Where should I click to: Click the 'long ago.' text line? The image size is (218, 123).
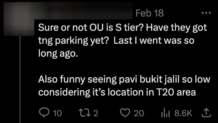click(x=58, y=54)
